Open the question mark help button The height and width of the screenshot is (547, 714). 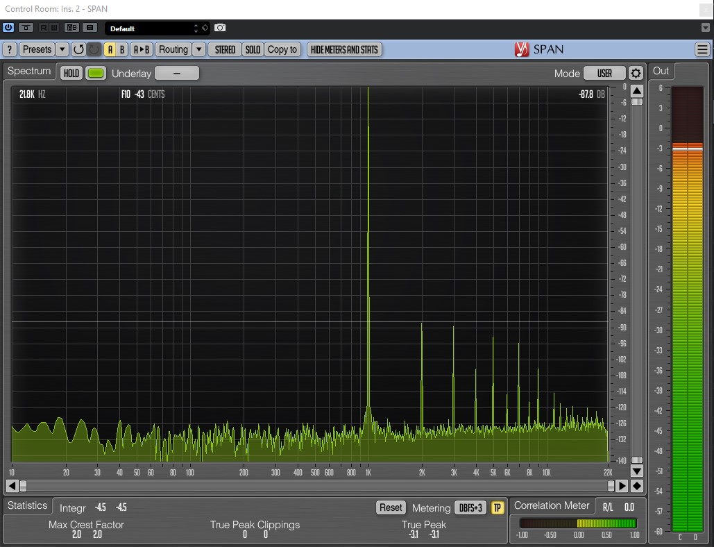(x=10, y=49)
